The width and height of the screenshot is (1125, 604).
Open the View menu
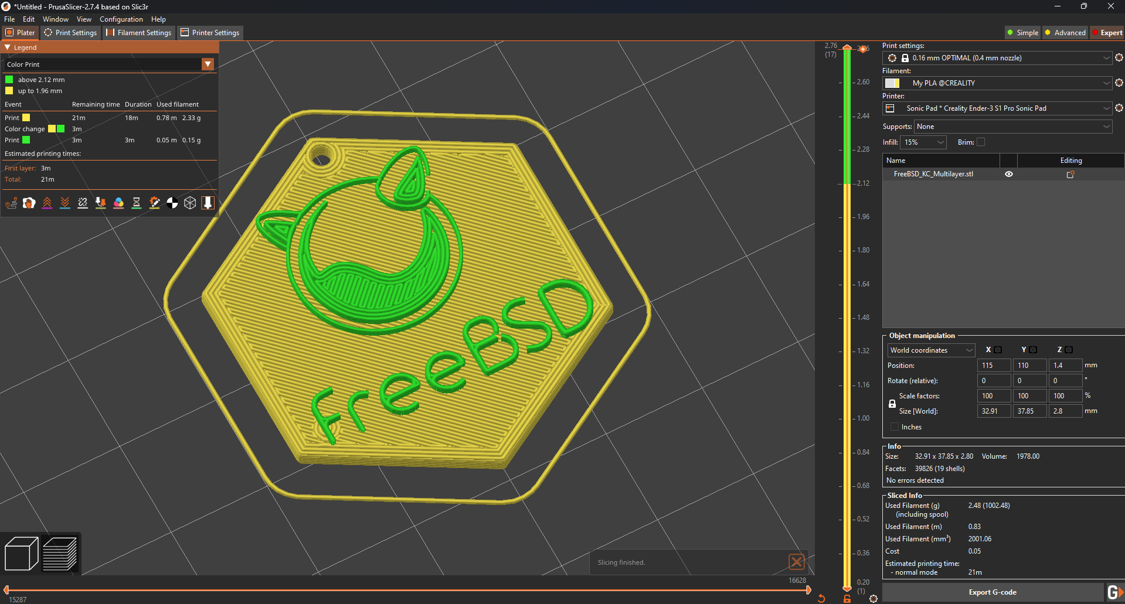(84, 19)
